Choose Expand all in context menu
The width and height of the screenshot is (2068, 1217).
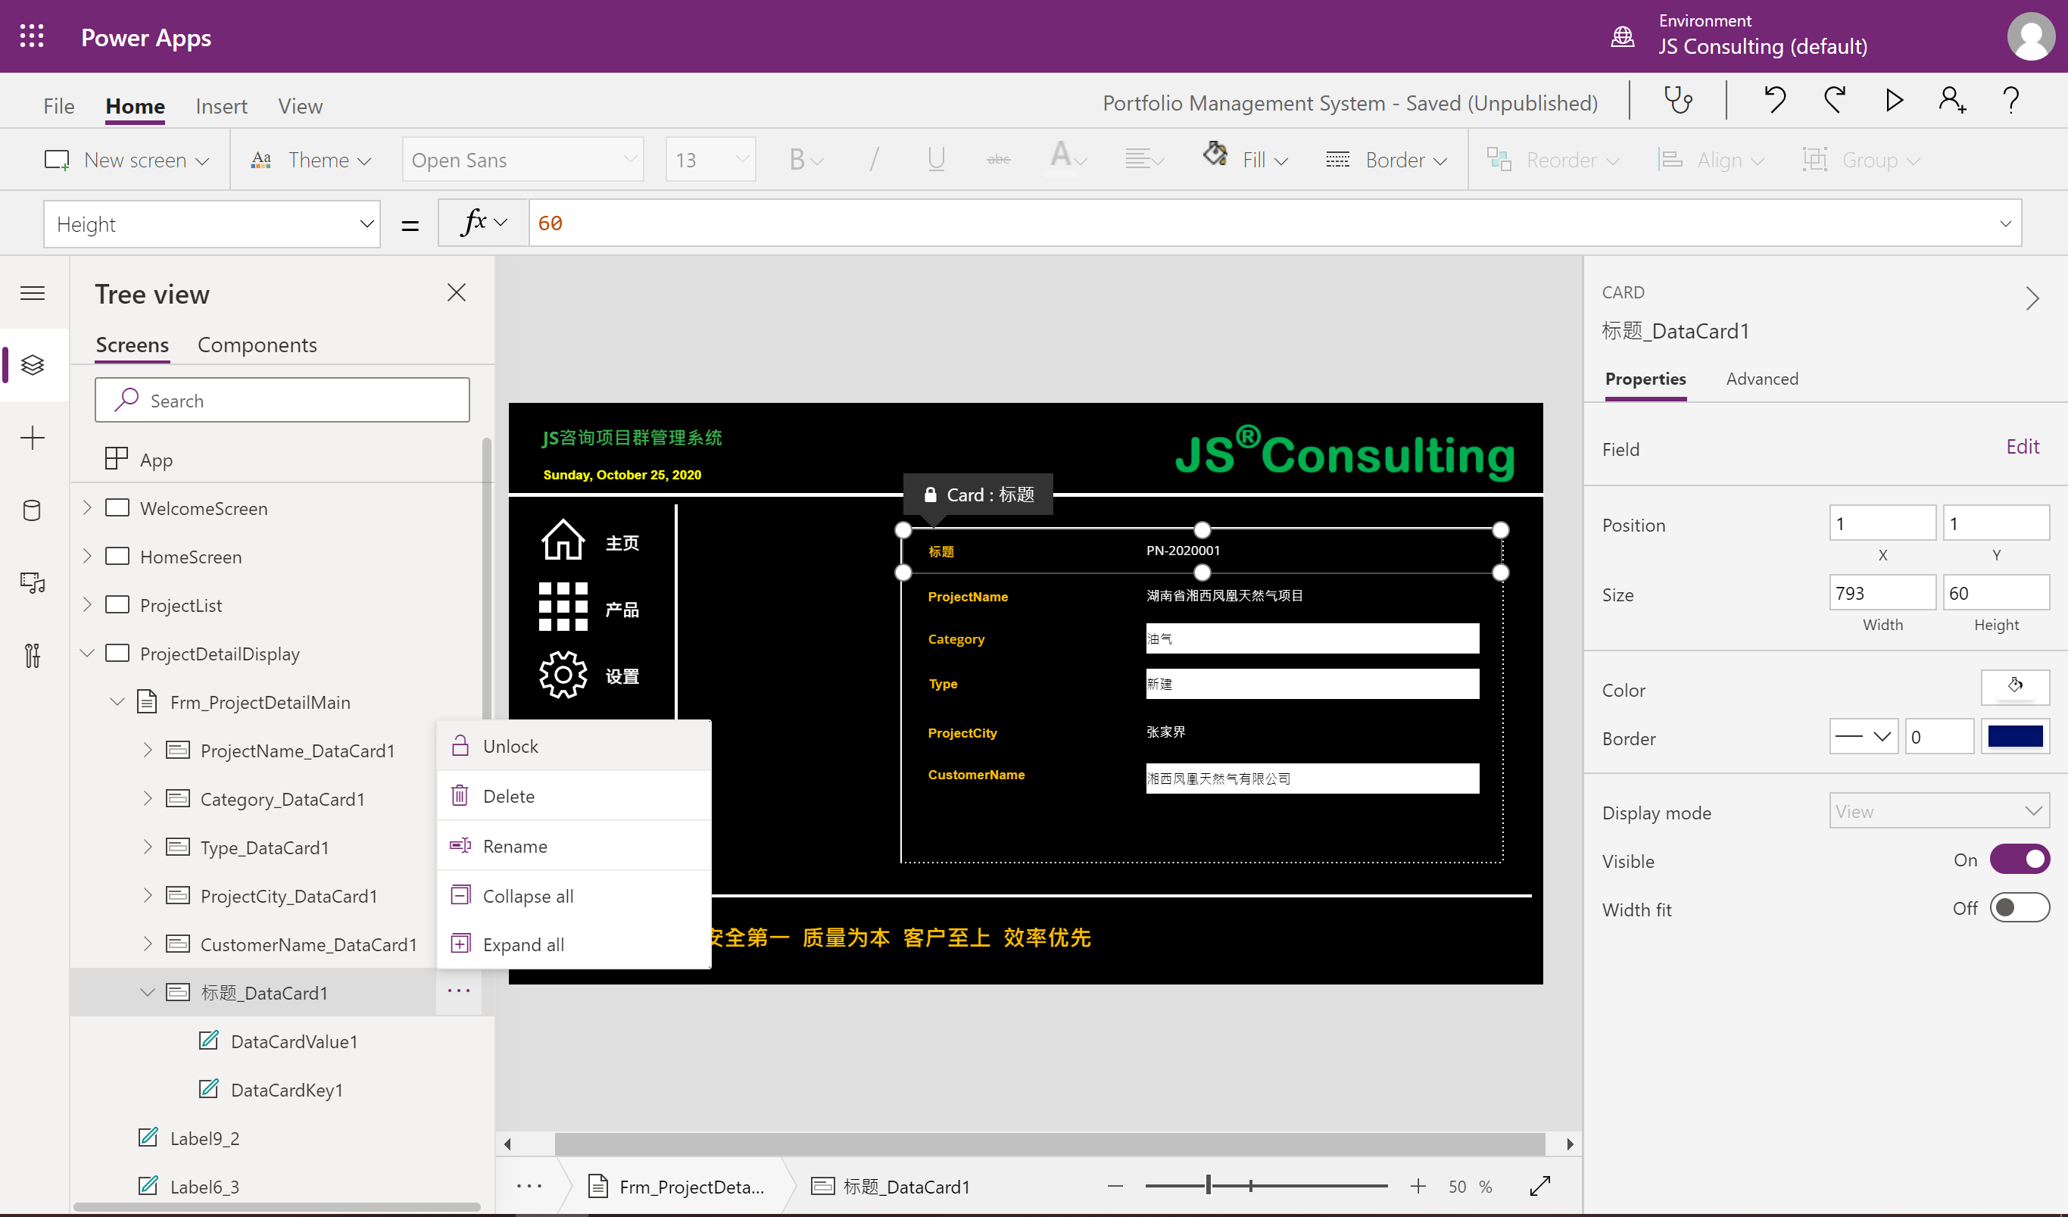pos(574,944)
